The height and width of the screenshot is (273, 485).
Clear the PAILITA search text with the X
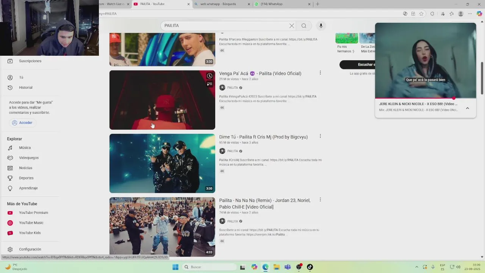click(x=292, y=26)
